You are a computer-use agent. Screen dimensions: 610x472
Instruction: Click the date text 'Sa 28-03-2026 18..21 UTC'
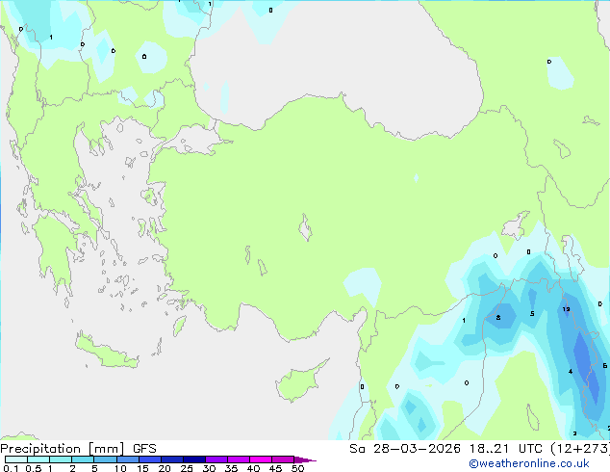[445, 449]
